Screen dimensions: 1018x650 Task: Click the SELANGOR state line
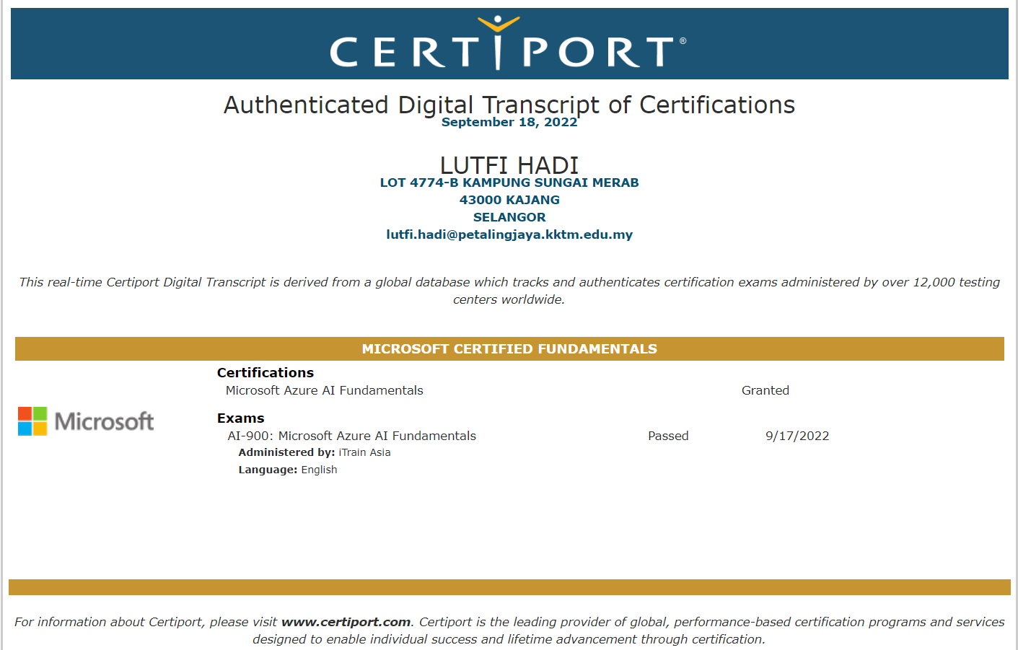pos(509,217)
